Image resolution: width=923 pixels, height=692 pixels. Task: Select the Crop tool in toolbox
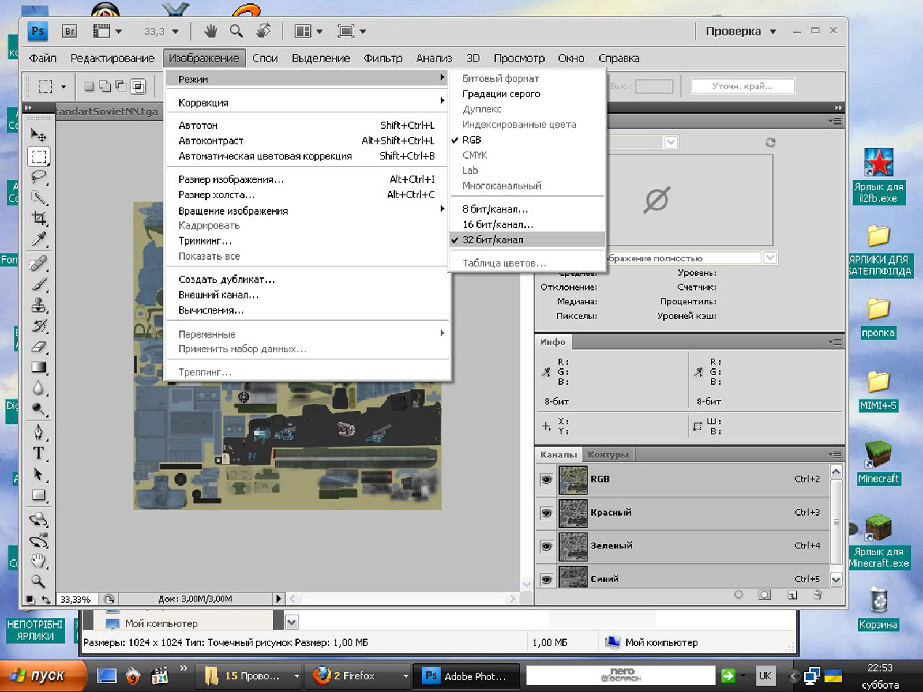[x=39, y=219]
